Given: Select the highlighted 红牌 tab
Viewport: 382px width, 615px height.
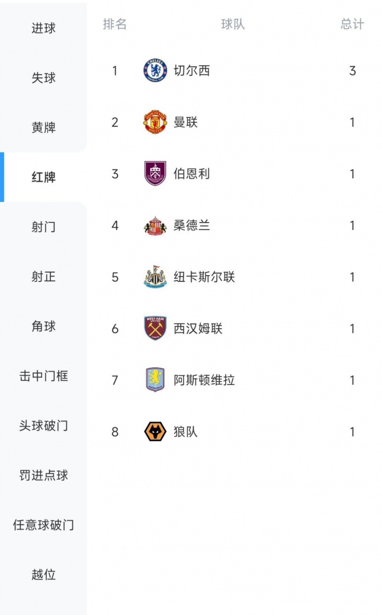Looking at the screenshot, I should pos(44,177).
